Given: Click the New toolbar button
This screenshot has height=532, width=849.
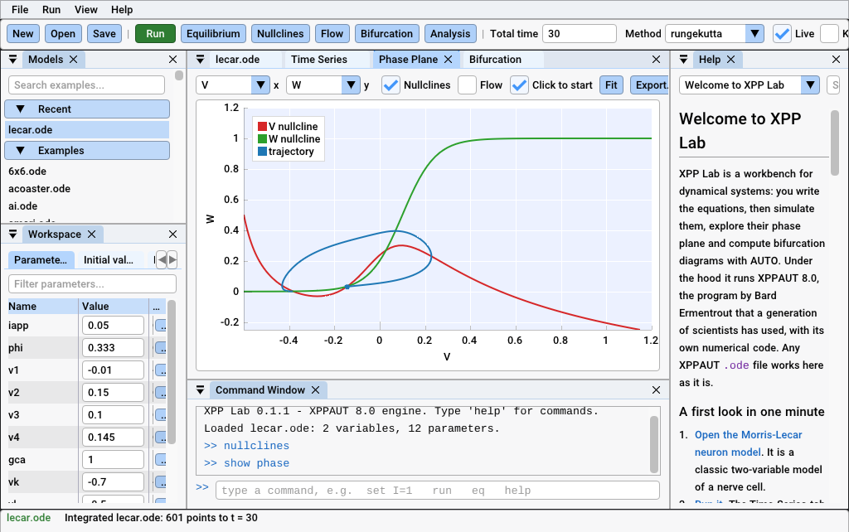Looking at the screenshot, I should 22,33.
